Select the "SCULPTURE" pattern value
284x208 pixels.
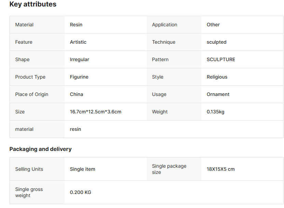coord(221,59)
